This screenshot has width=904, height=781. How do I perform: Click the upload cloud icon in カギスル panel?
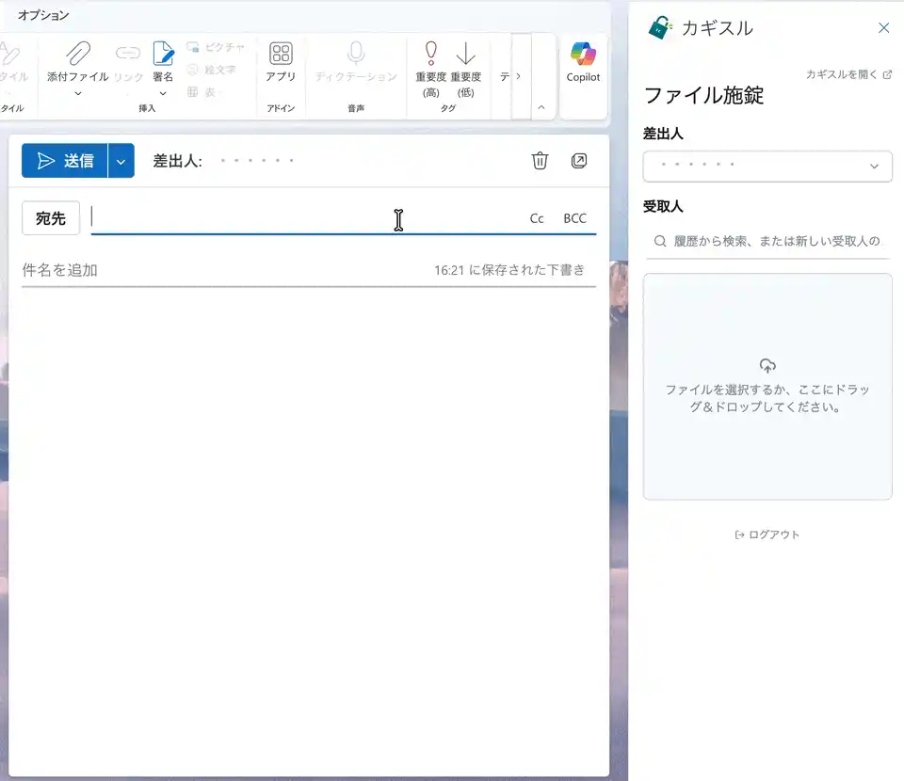767,366
